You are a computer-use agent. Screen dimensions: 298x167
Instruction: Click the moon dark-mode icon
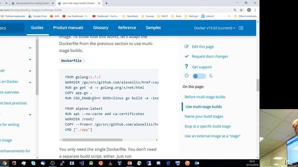click(211, 76)
